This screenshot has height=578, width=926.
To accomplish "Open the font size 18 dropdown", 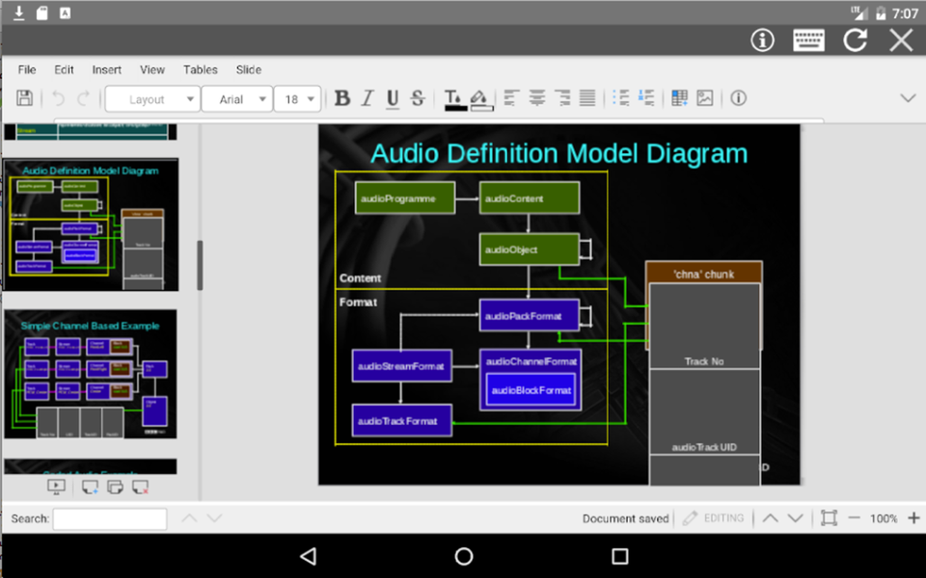I will tap(298, 99).
